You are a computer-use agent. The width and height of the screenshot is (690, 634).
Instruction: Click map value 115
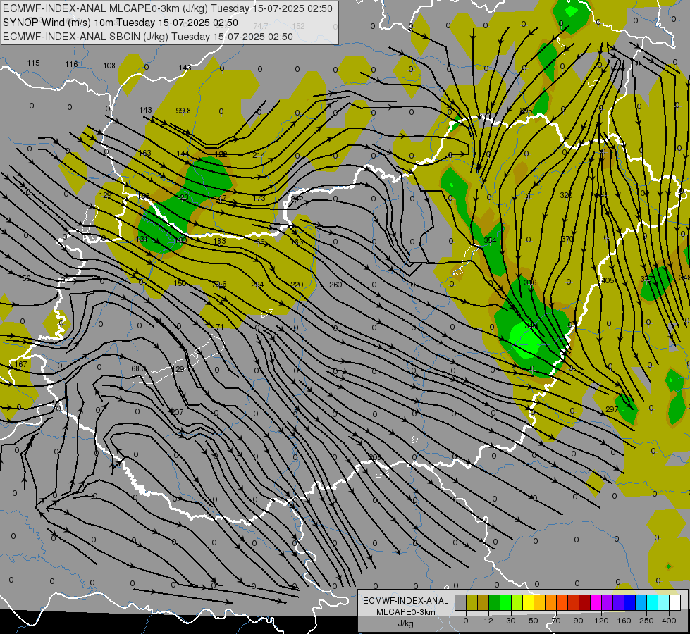pyautogui.click(x=33, y=63)
